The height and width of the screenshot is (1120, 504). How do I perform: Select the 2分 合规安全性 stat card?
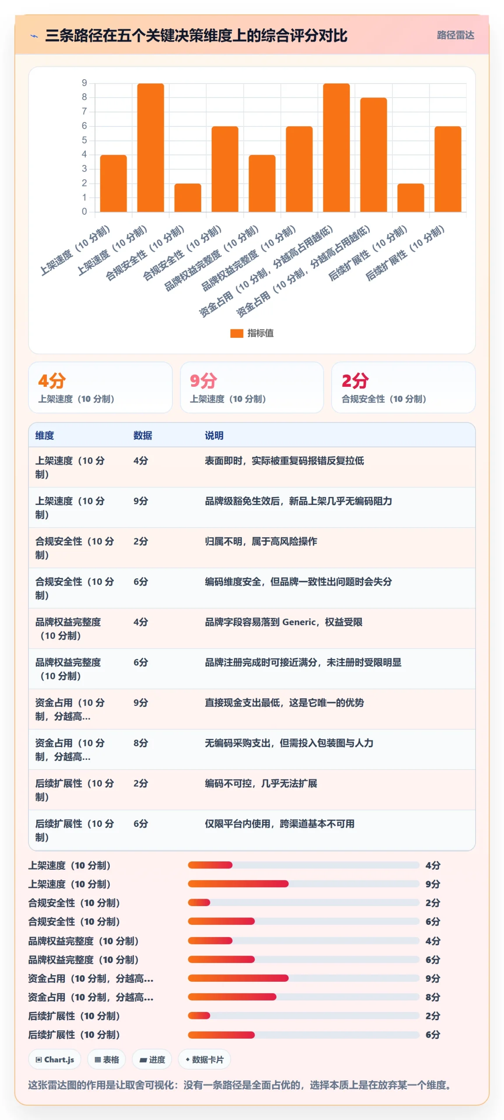(x=403, y=387)
